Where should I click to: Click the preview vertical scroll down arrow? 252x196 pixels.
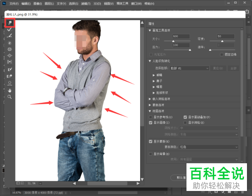142,179
